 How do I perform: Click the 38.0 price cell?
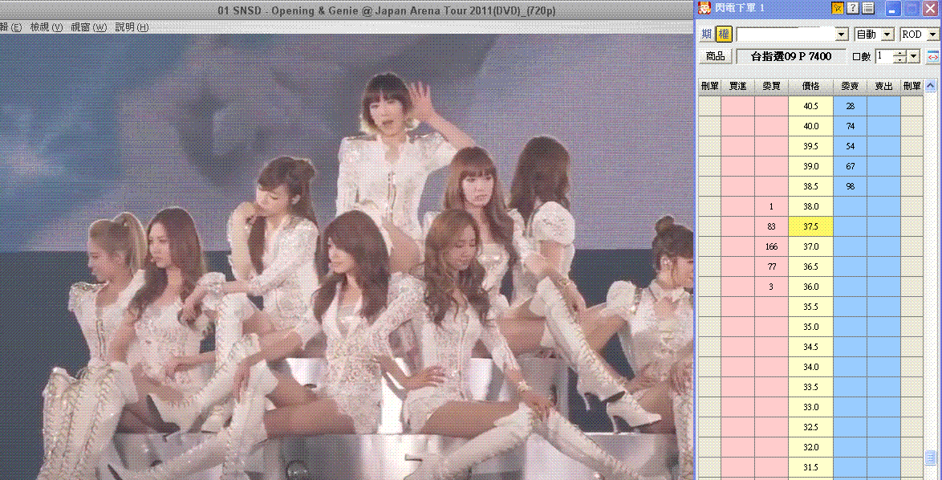click(810, 206)
